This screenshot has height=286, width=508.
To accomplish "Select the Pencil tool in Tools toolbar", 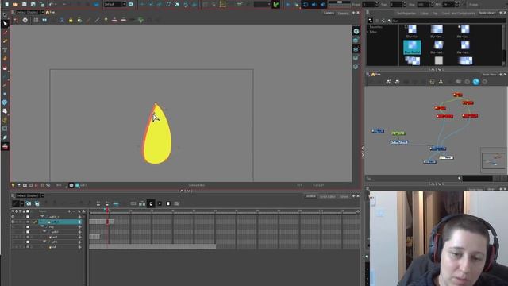I will pos(5,41).
